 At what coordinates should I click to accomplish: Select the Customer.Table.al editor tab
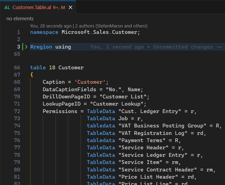tap(38, 7)
